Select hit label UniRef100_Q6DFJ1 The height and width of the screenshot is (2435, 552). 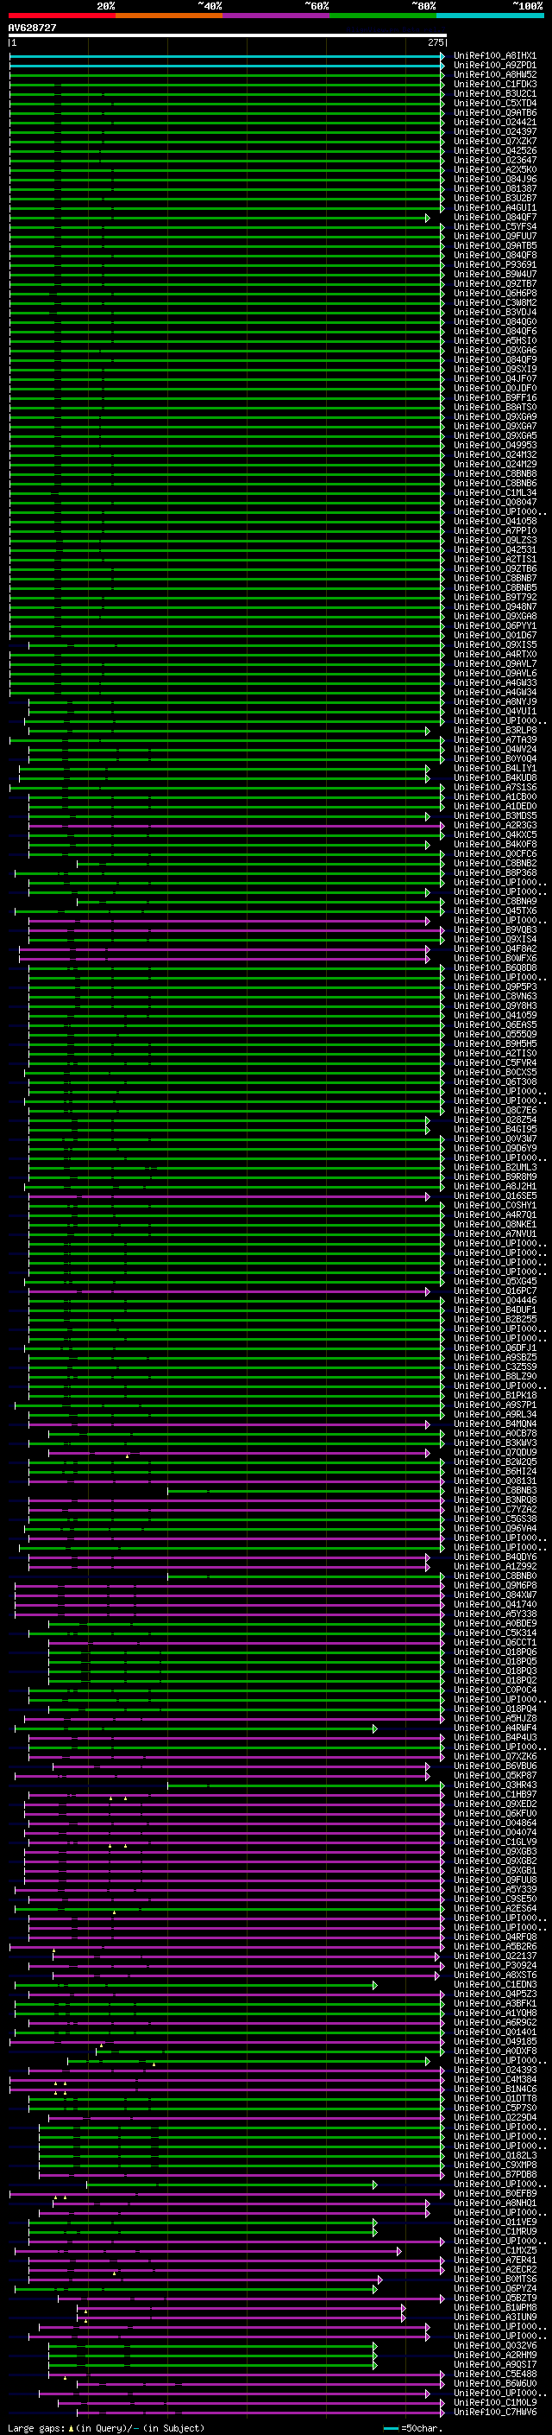[494, 1347]
